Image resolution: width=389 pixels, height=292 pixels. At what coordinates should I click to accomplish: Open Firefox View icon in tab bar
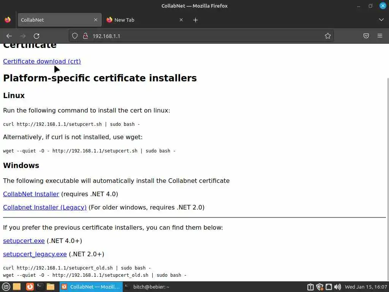pyautogui.click(x=8, y=20)
